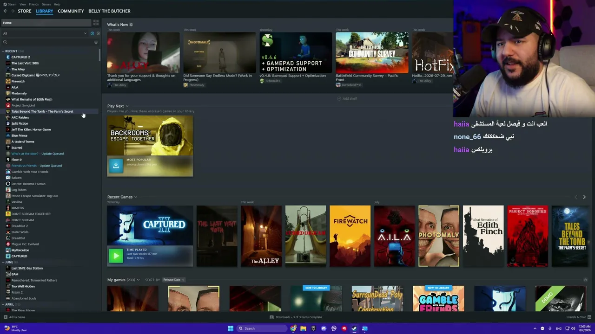
Task: Open File Explorer from the taskbar
Action: tap(303, 328)
